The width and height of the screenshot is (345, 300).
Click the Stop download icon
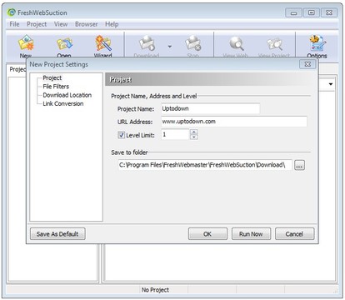point(192,43)
